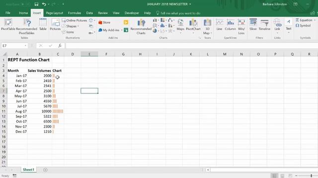Insert a Line sparkline

point(219,25)
